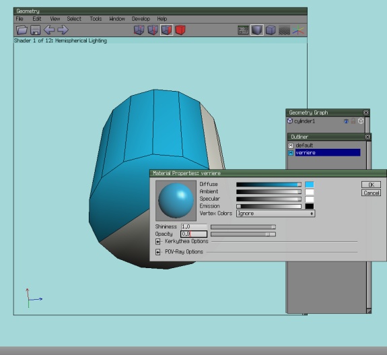This screenshot has height=355, width=387.
Task: Click the Diffuse blue color swatch
Action: (310, 185)
